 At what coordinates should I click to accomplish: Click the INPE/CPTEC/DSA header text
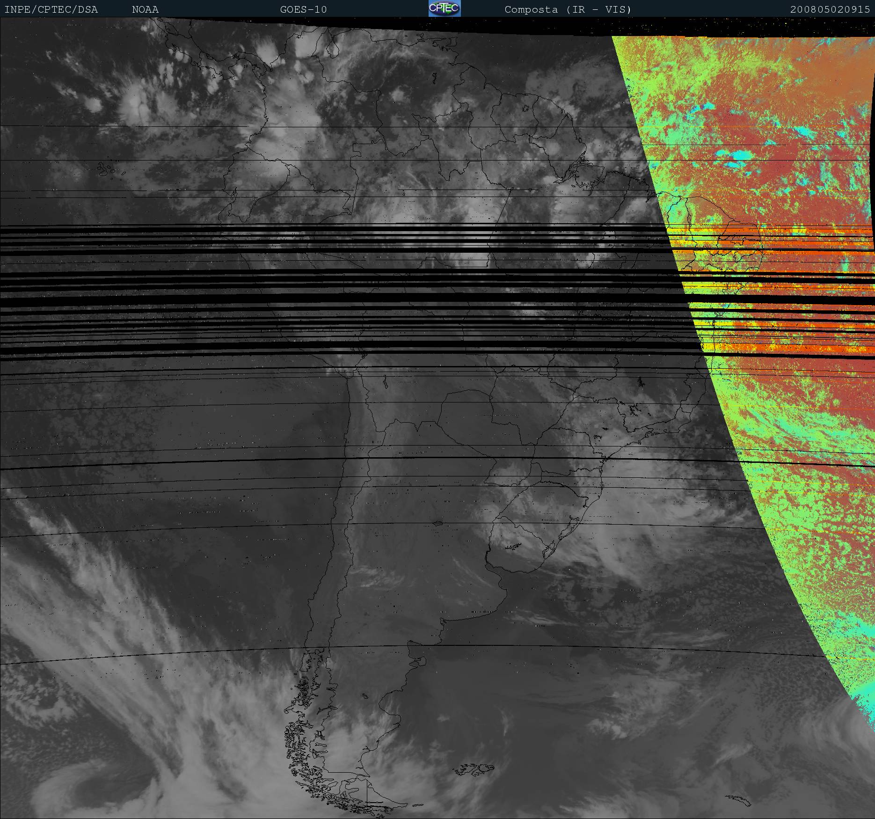51,9
